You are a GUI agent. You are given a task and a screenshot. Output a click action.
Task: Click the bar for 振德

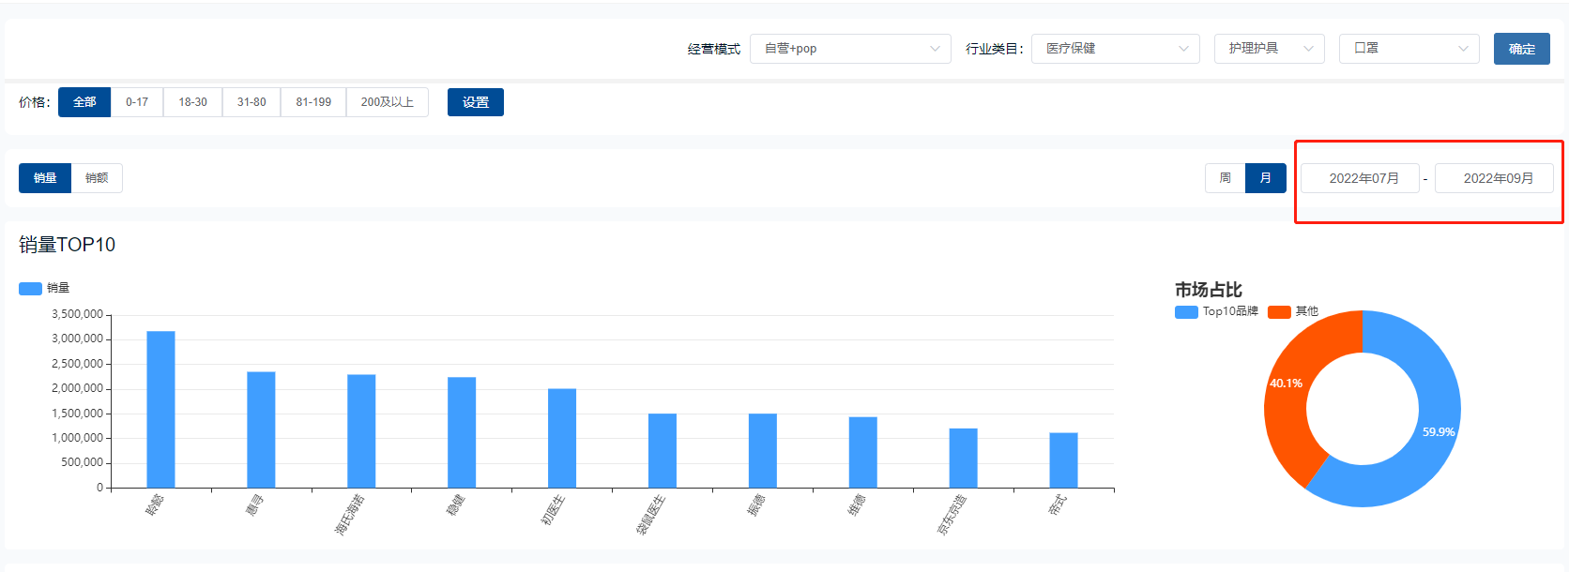pyautogui.click(x=763, y=451)
